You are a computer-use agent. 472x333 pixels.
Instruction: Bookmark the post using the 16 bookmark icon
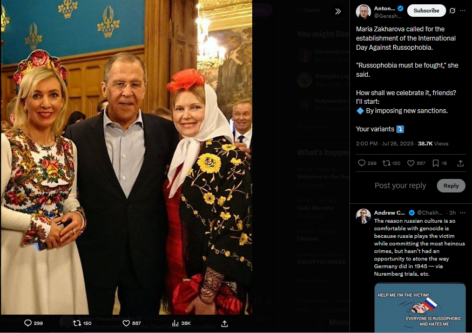click(x=435, y=163)
